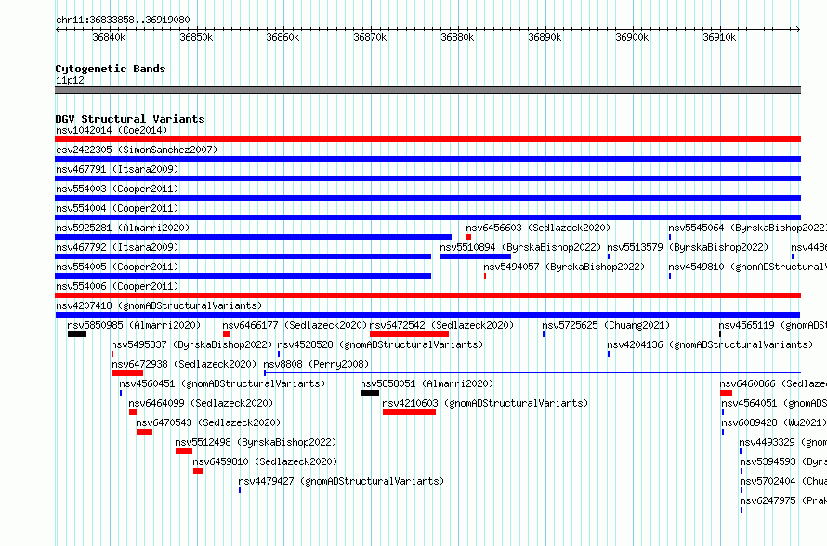Image resolution: width=827 pixels, height=546 pixels.
Task: Click the 11p12 cytogenetic band bar
Action: (x=427, y=90)
